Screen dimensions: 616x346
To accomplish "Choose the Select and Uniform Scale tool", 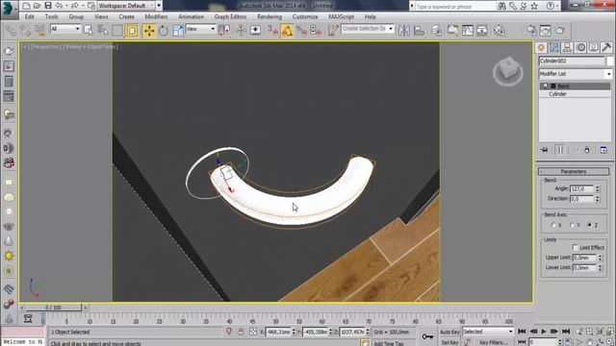I will click(x=178, y=31).
